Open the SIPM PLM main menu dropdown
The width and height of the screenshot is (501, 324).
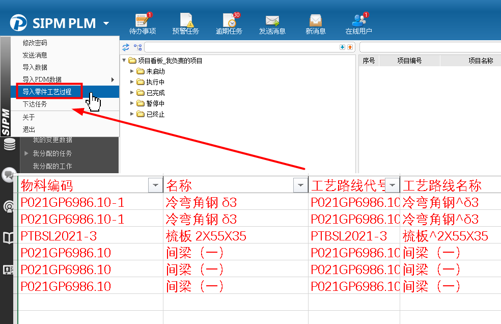[x=106, y=23]
